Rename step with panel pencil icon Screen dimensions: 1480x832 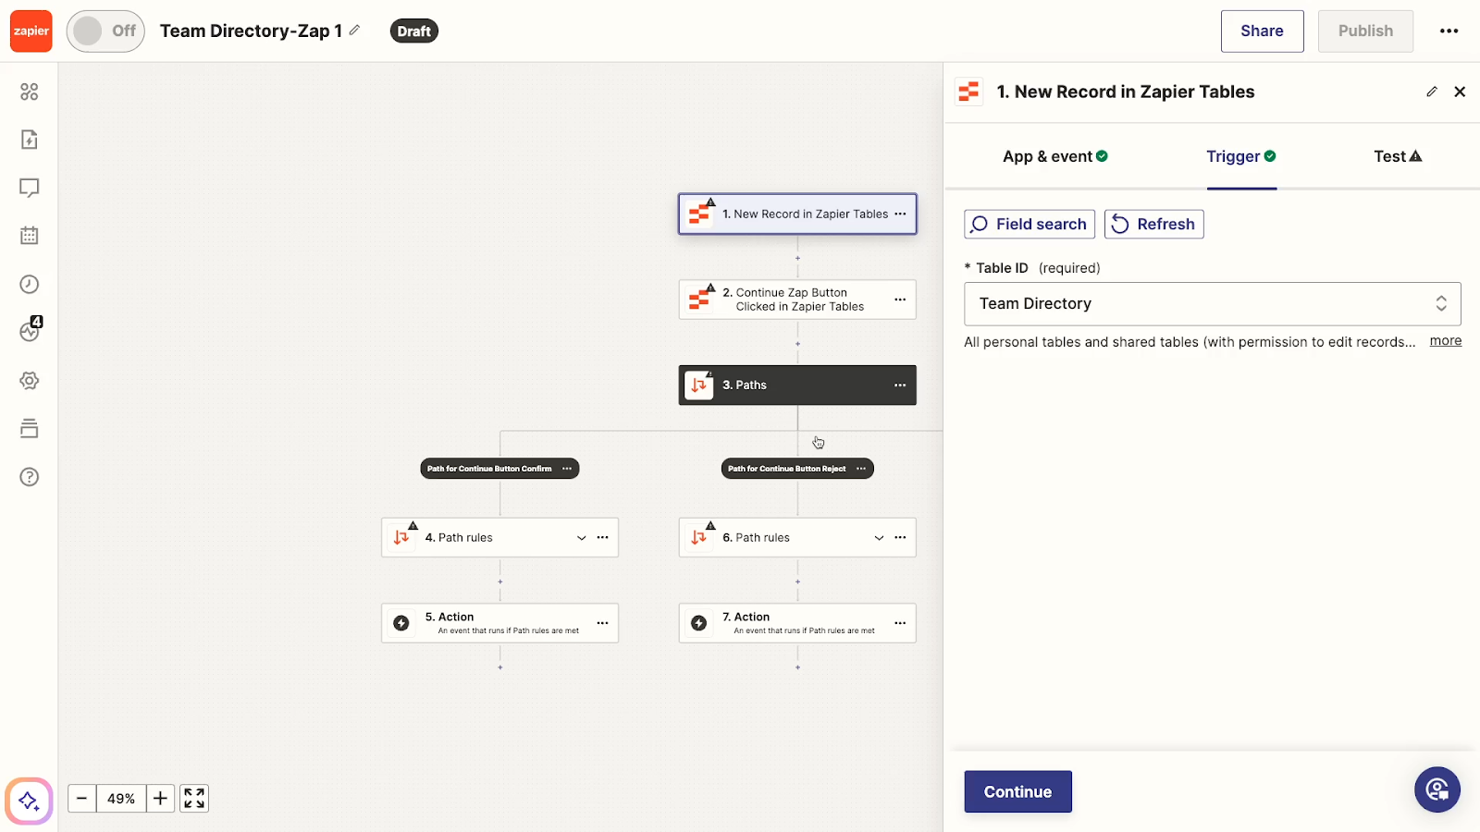(1432, 92)
